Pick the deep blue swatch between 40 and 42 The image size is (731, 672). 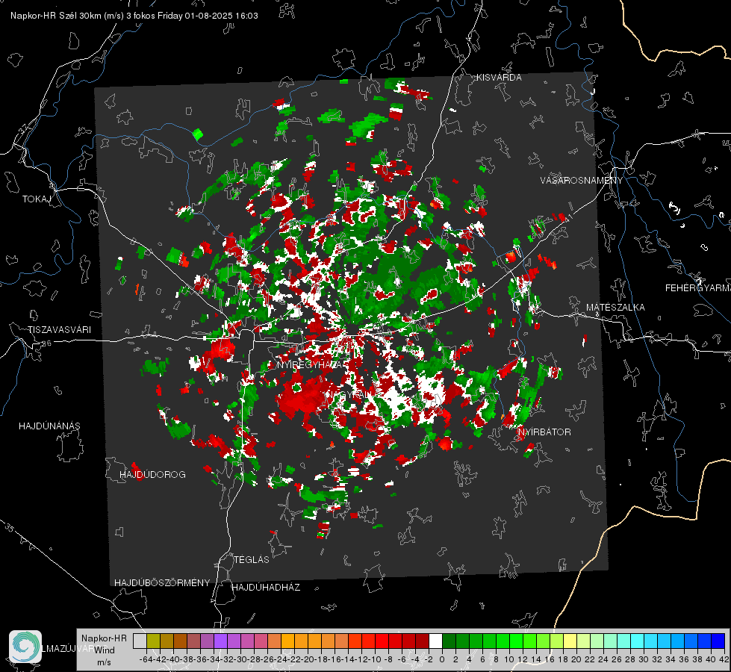(x=718, y=641)
